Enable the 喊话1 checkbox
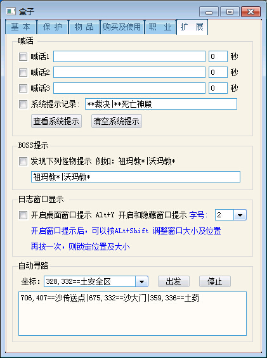The width and height of the screenshot is (267, 358). coord(23,56)
